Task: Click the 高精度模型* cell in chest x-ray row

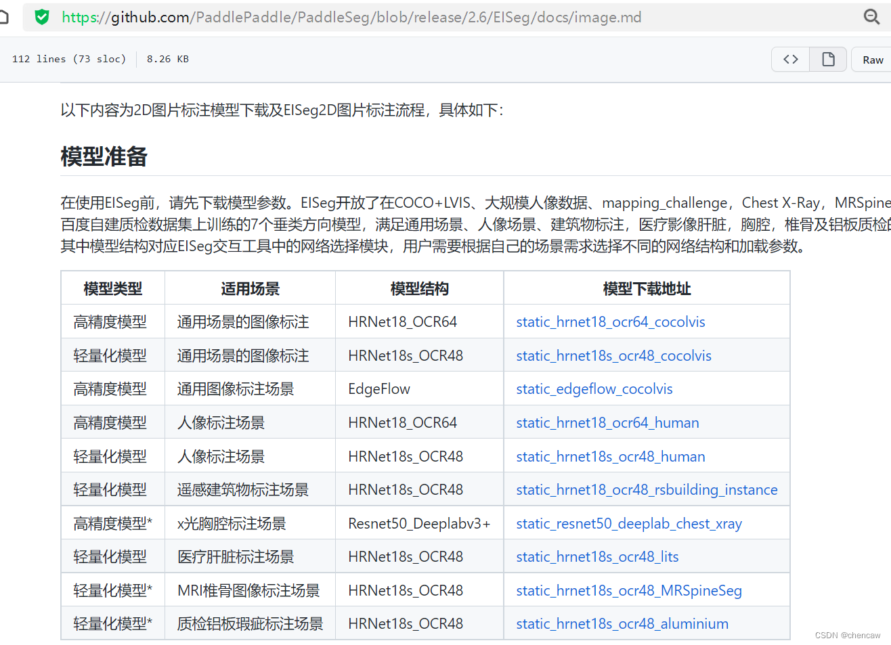Action: click(x=113, y=524)
